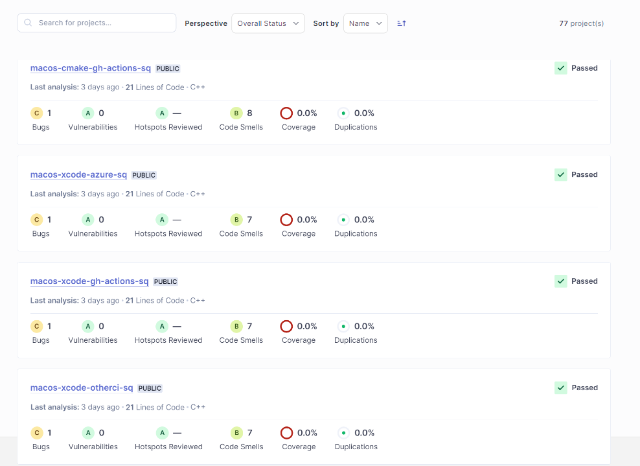Click Passed checkmark icon for macos-xcode-gh-actions-sq
The height and width of the screenshot is (466, 640).
click(561, 281)
